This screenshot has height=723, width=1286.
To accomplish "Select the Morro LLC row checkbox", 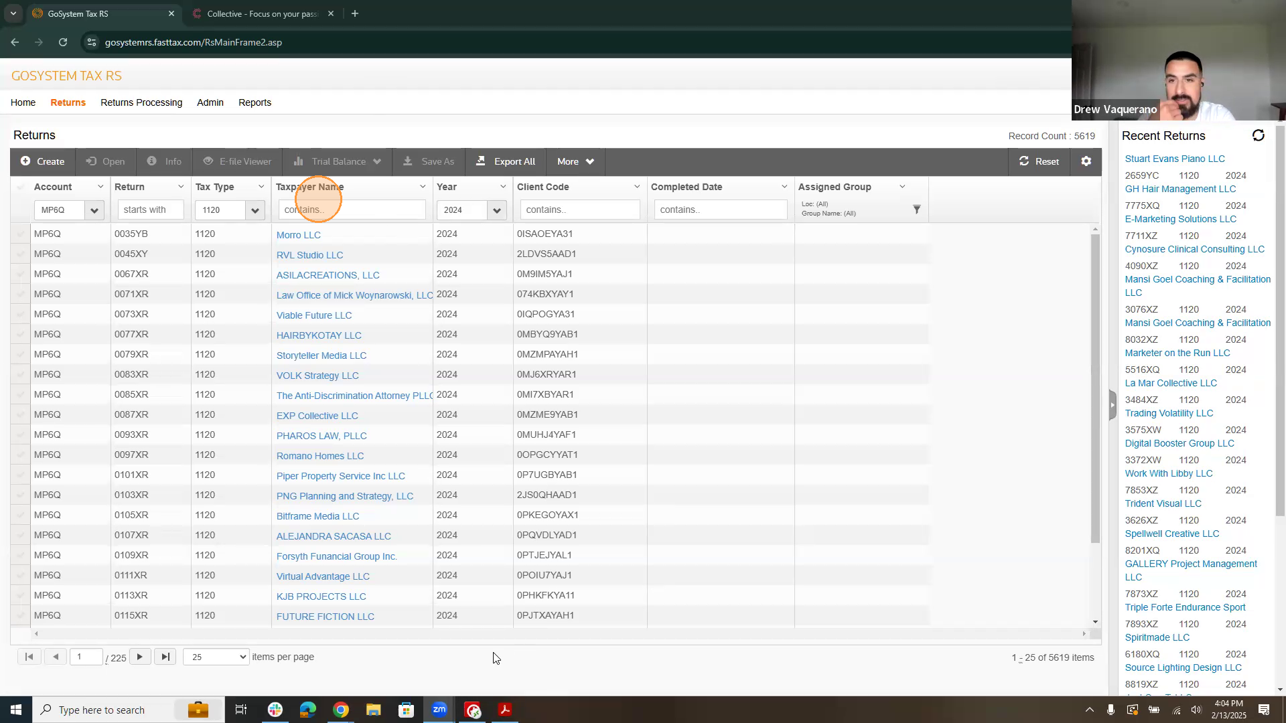I will pos(20,234).
